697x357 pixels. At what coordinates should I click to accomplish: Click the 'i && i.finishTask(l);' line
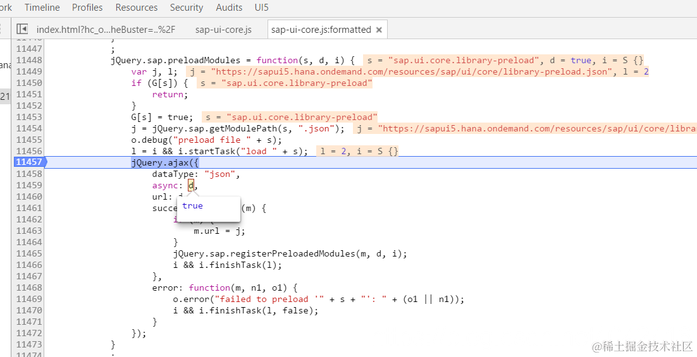tap(227, 265)
